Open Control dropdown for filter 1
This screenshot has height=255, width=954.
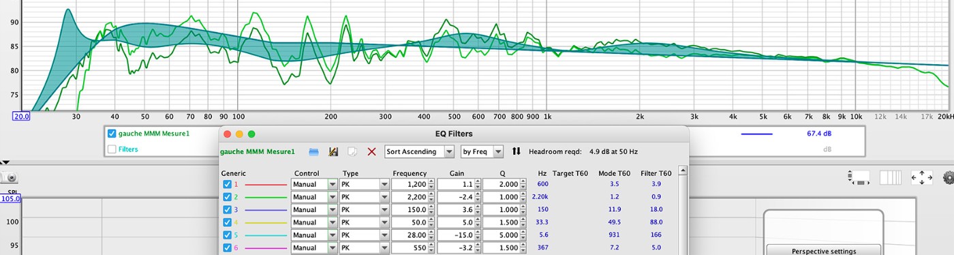pos(314,184)
